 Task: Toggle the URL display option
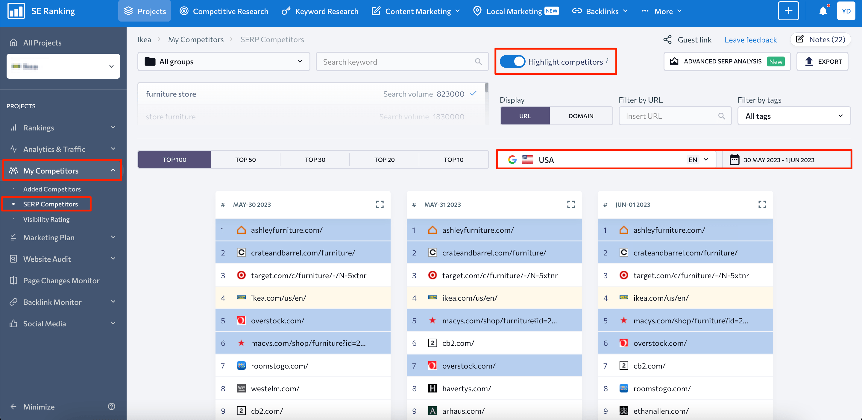point(524,115)
